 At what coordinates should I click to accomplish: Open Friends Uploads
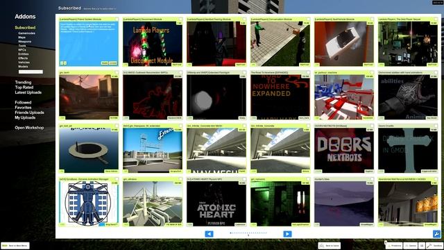tap(29, 112)
